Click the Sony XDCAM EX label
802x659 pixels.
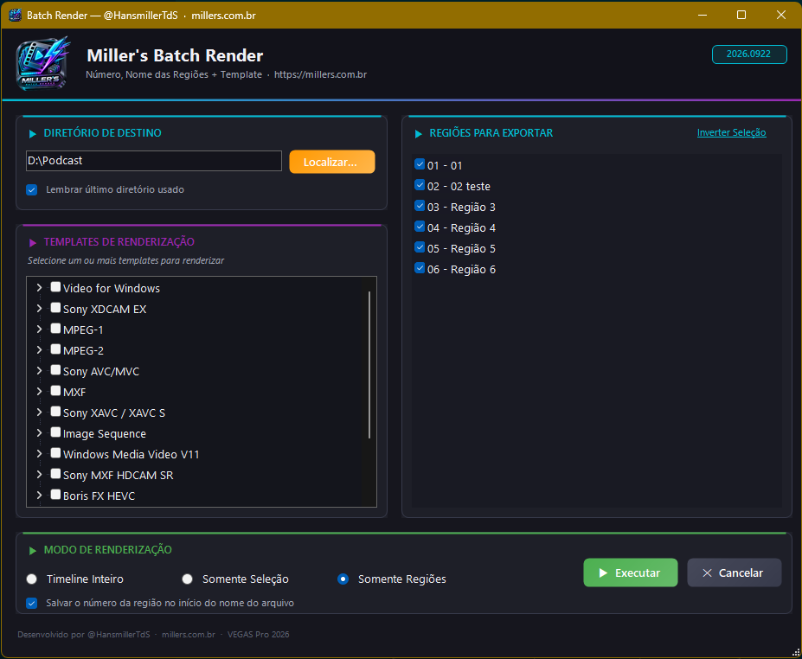coord(105,310)
